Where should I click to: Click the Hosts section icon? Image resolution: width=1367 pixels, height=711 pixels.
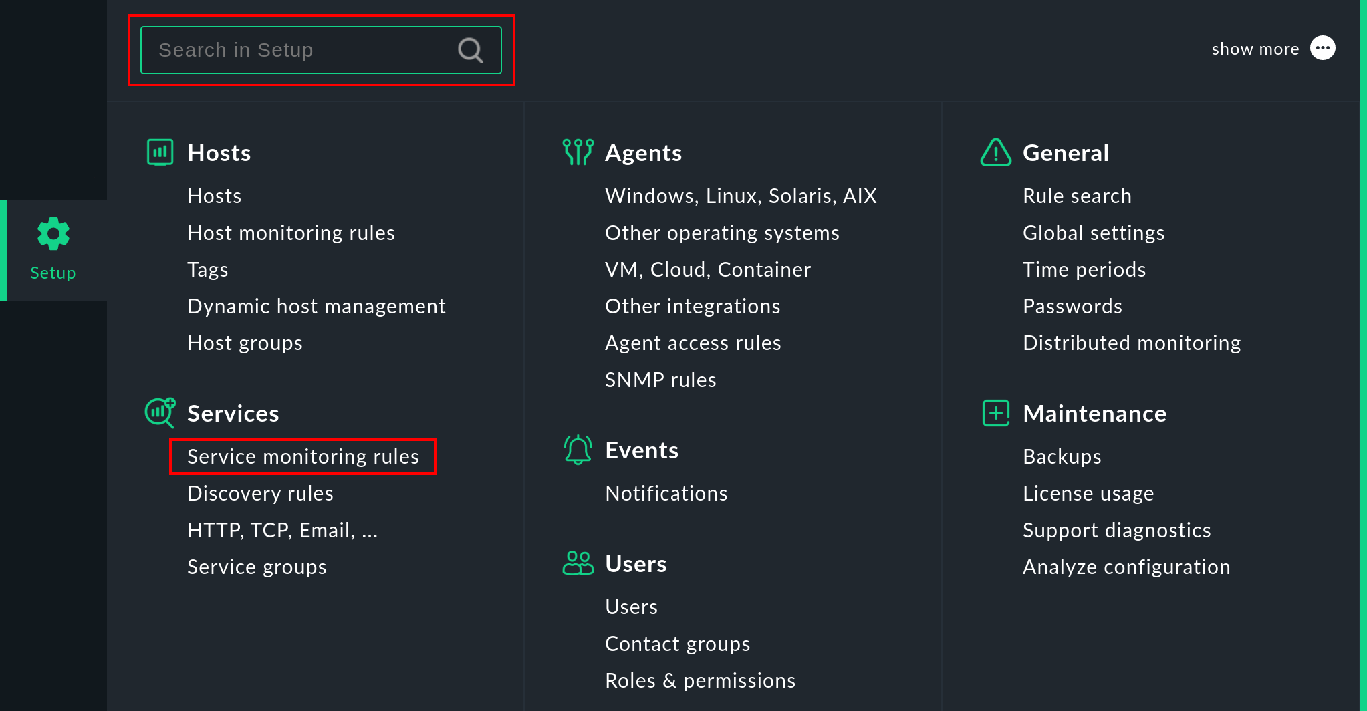tap(160, 152)
